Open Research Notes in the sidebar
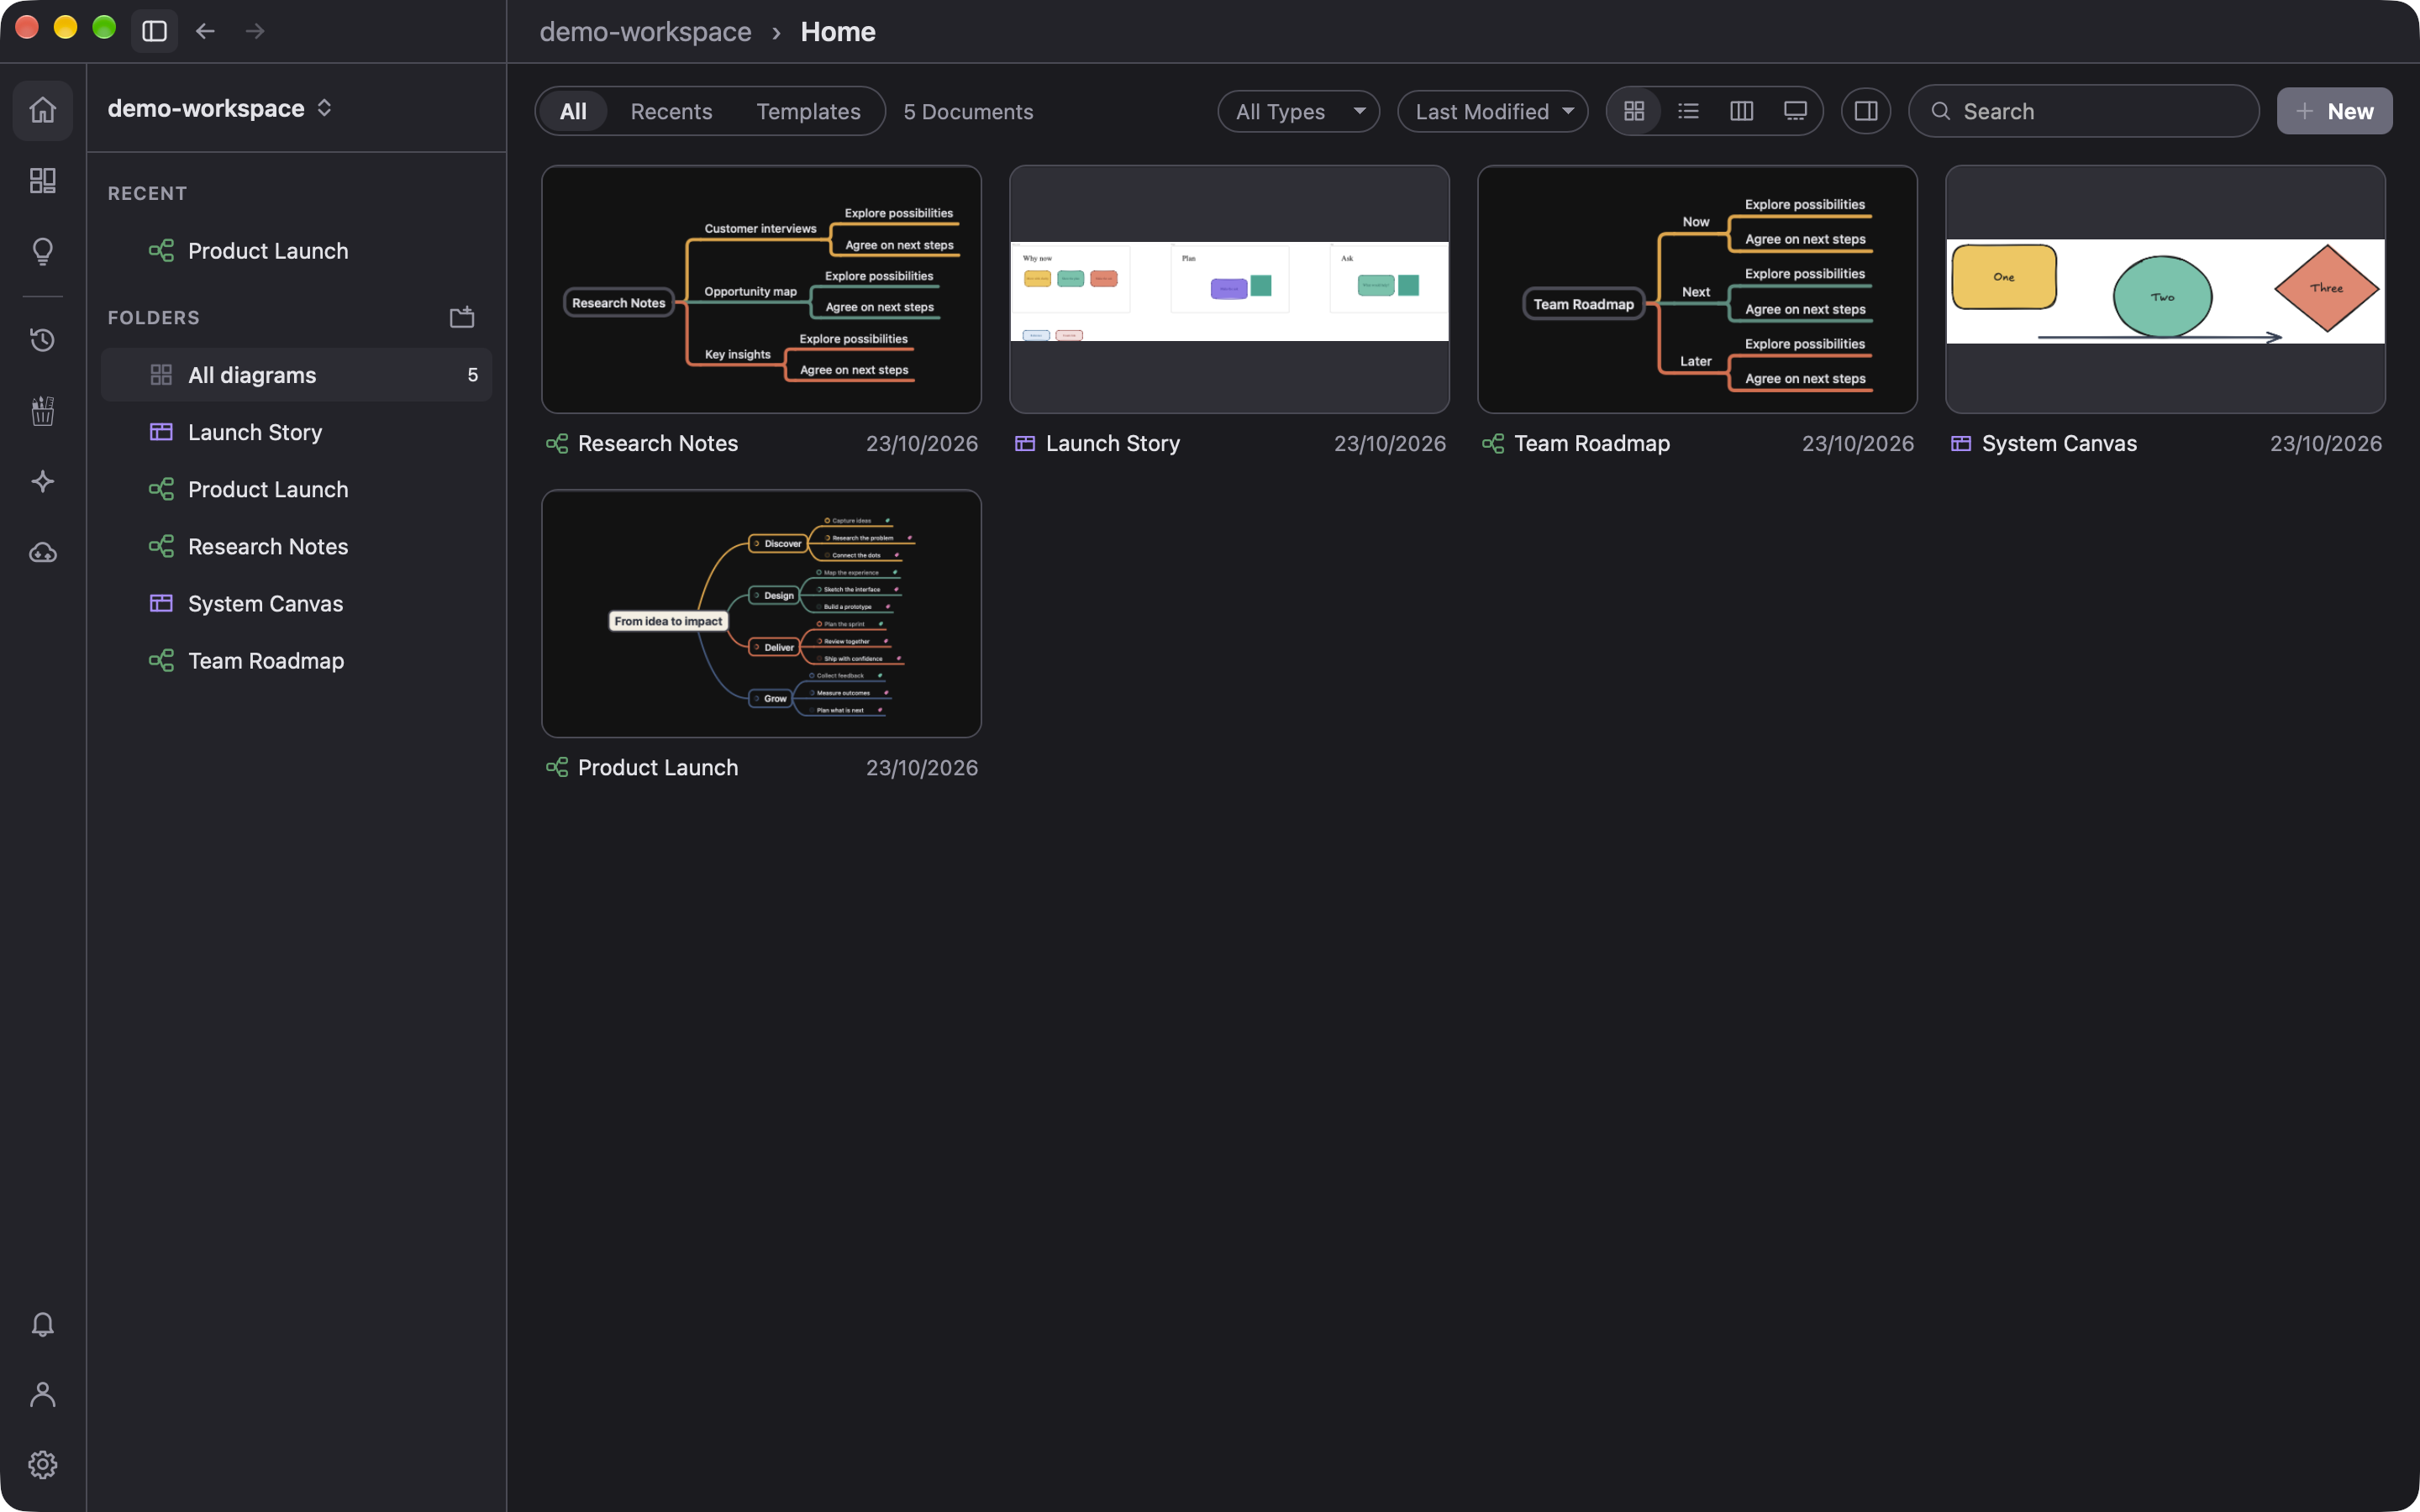This screenshot has width=2420, height=1512. 297,546
